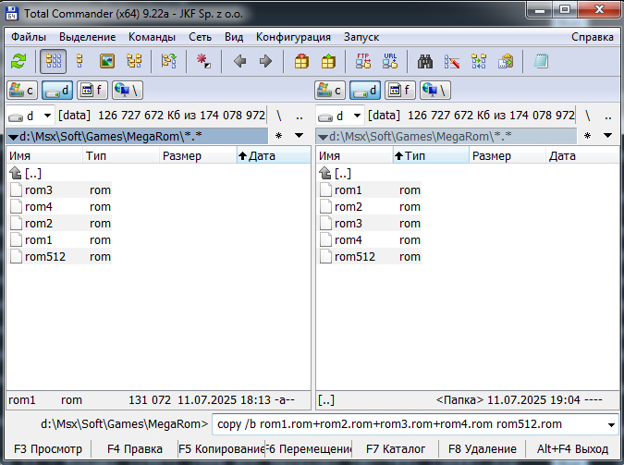624x465 pixels.
Task: Sort left panel by Дата column
Action: 274,155
